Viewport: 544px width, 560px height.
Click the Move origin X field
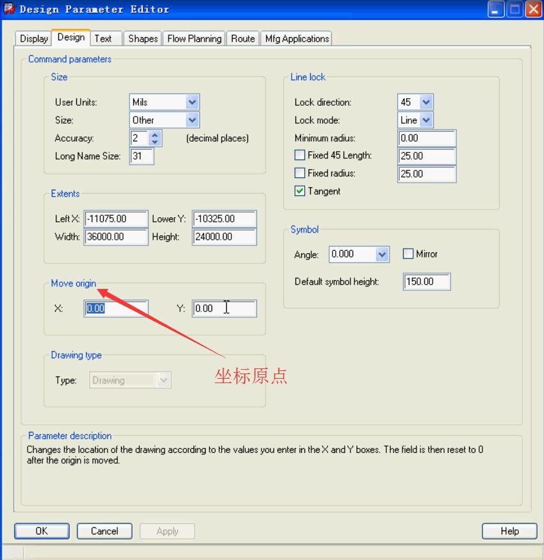coord(116,309)
